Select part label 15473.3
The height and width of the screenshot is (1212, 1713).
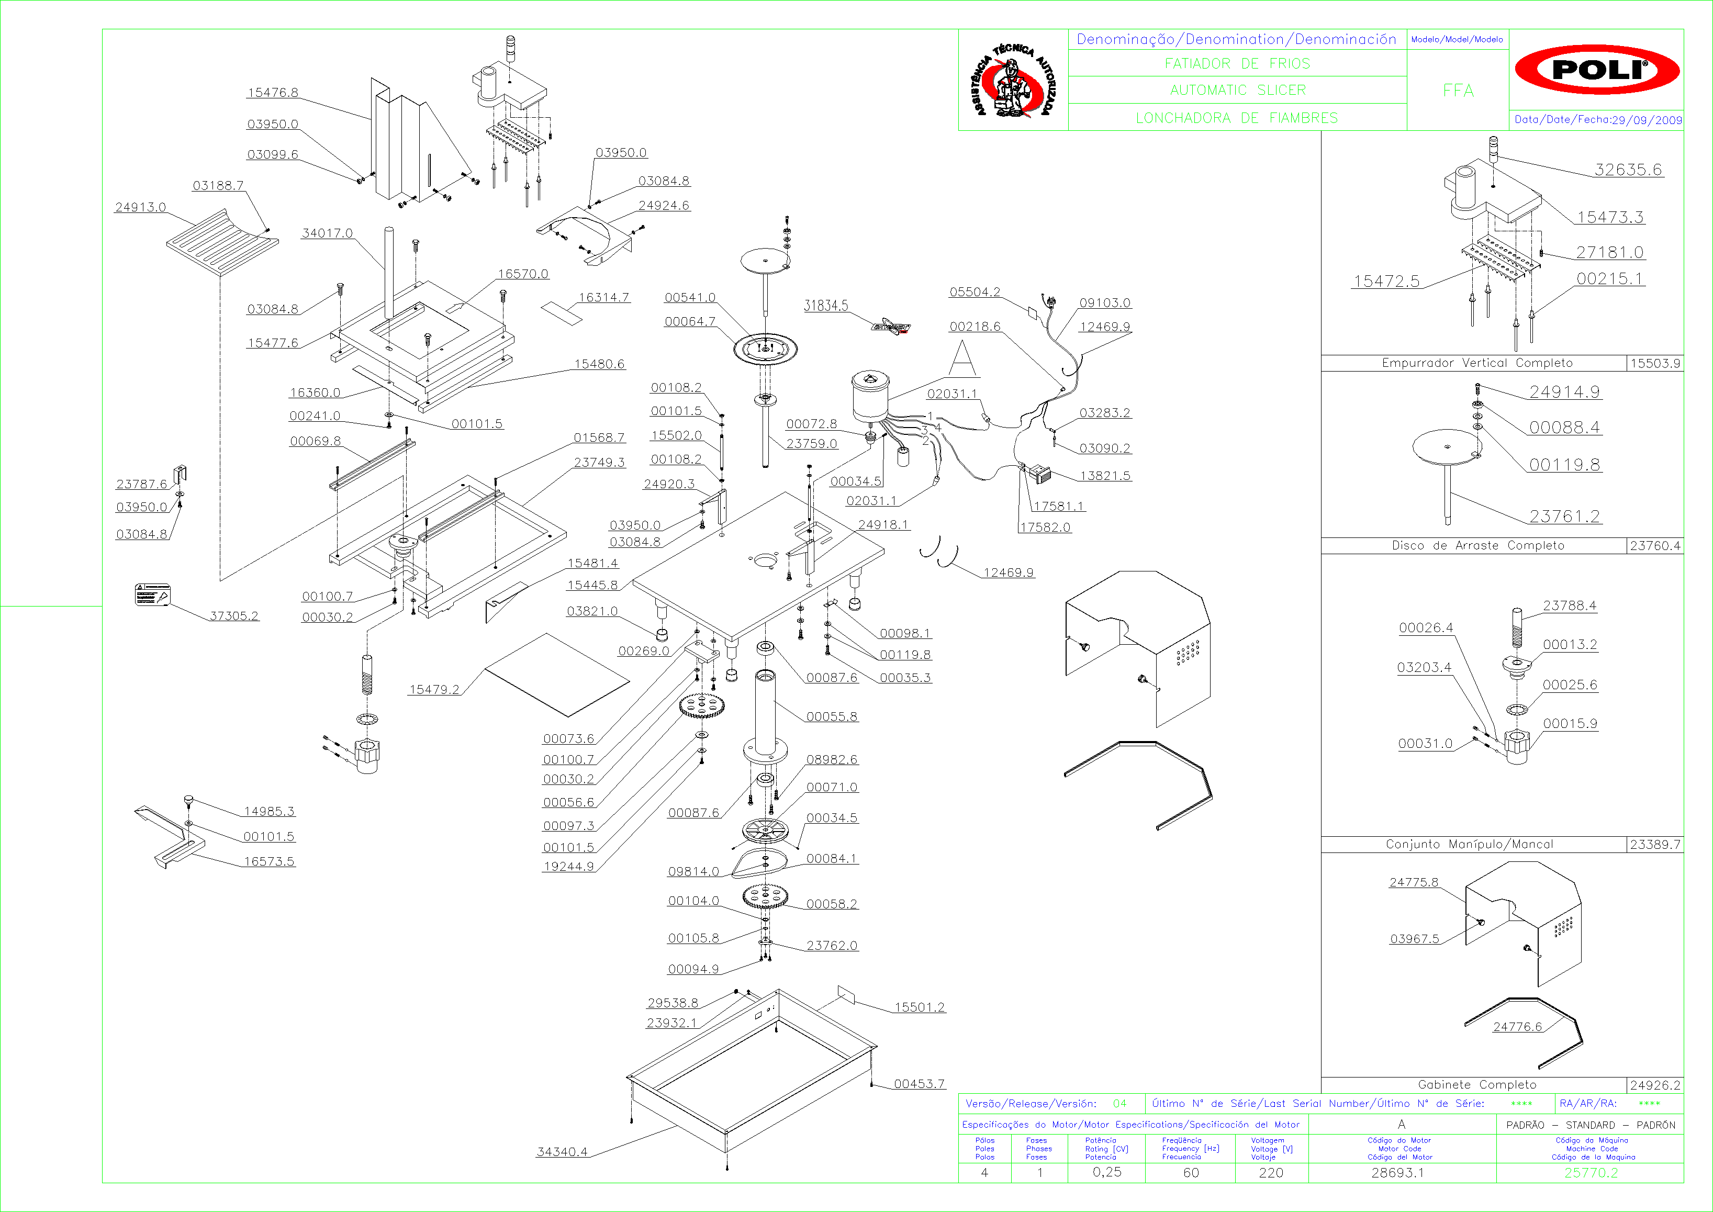(x=1610, y=217)
